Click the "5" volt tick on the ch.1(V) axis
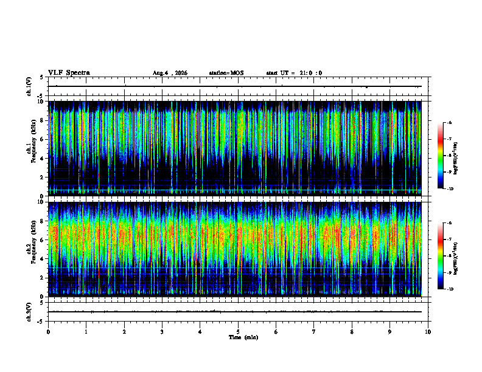 (x=42, y=77)
